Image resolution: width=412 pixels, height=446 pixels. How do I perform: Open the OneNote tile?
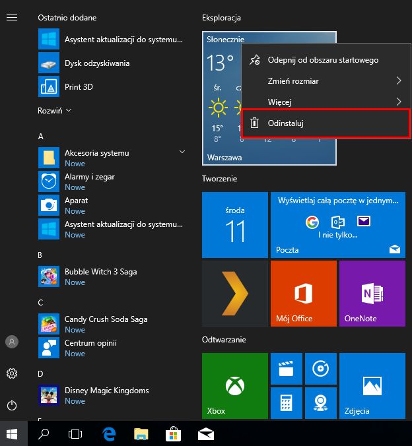372,294
